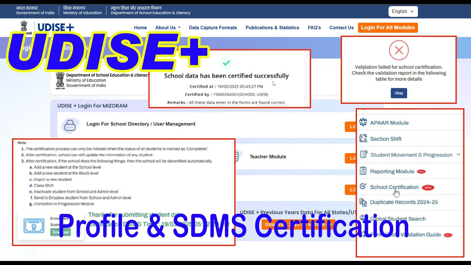This screenshot has width=471, height=265.
Task: Open APAAR Module from sidebar
Action: click(389, 123)
